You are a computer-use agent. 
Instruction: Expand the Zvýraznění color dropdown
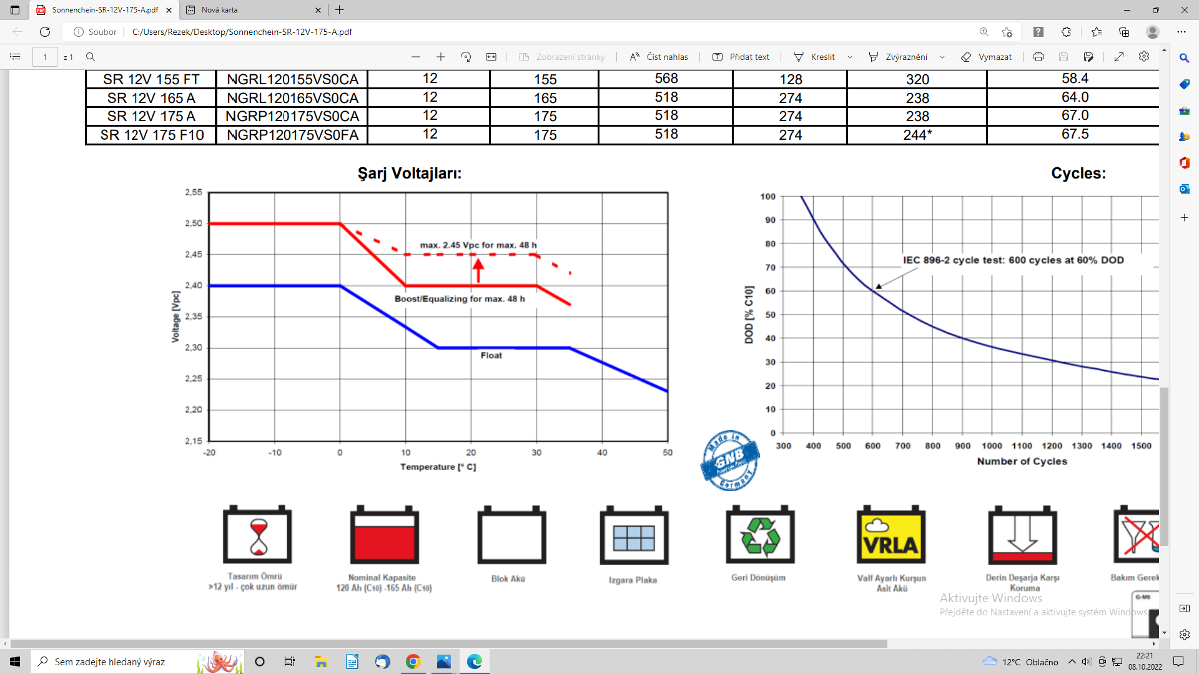[x=942, y=57]
